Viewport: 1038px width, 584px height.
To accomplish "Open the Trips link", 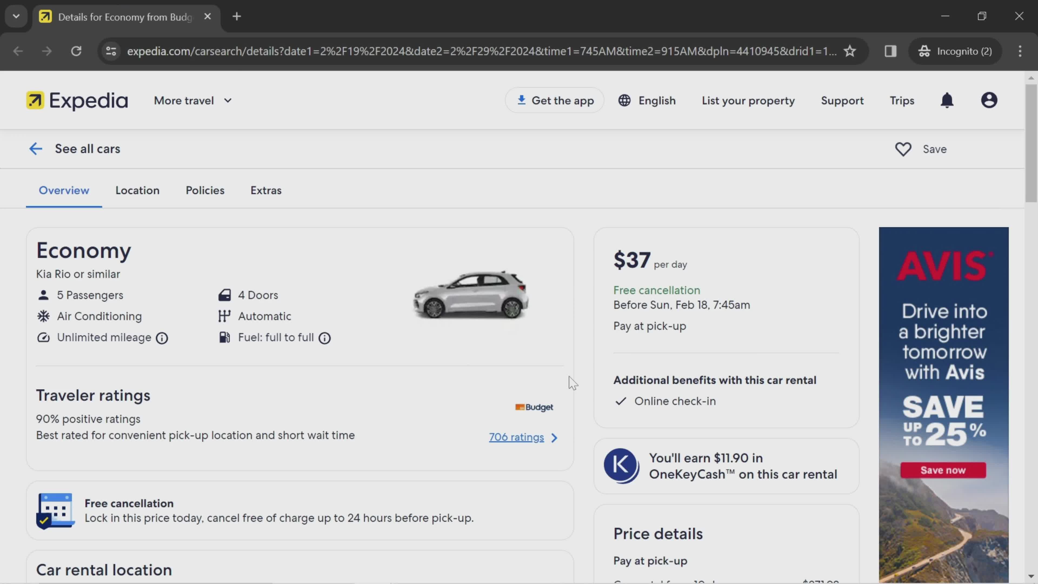I will point(902,100).
